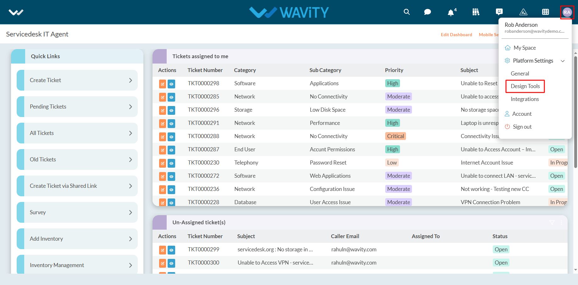Click the Edit Dashboard link
Screen dimensions: 578x285
pyautogui.click(x=456, y=35)
